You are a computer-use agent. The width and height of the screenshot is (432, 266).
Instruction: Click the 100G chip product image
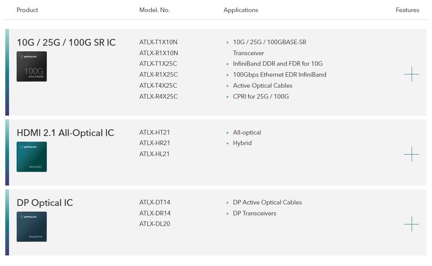(x=32, y=66)
